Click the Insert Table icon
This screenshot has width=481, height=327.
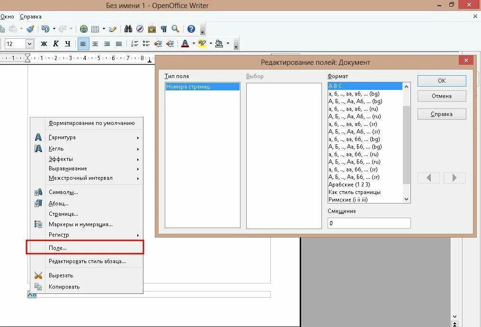95,29
